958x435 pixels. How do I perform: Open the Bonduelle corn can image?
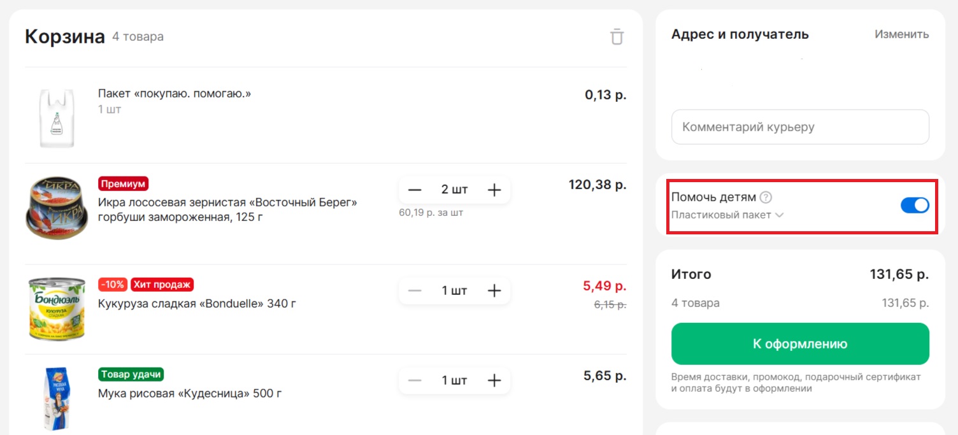[57, 308]
